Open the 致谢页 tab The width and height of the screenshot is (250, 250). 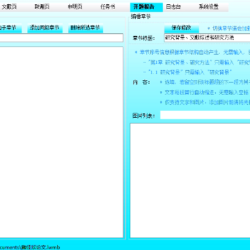pyautogui.click(x=42, y=7)
